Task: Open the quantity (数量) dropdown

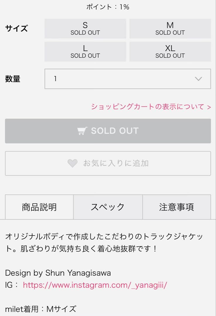Action: pos(127,79)
